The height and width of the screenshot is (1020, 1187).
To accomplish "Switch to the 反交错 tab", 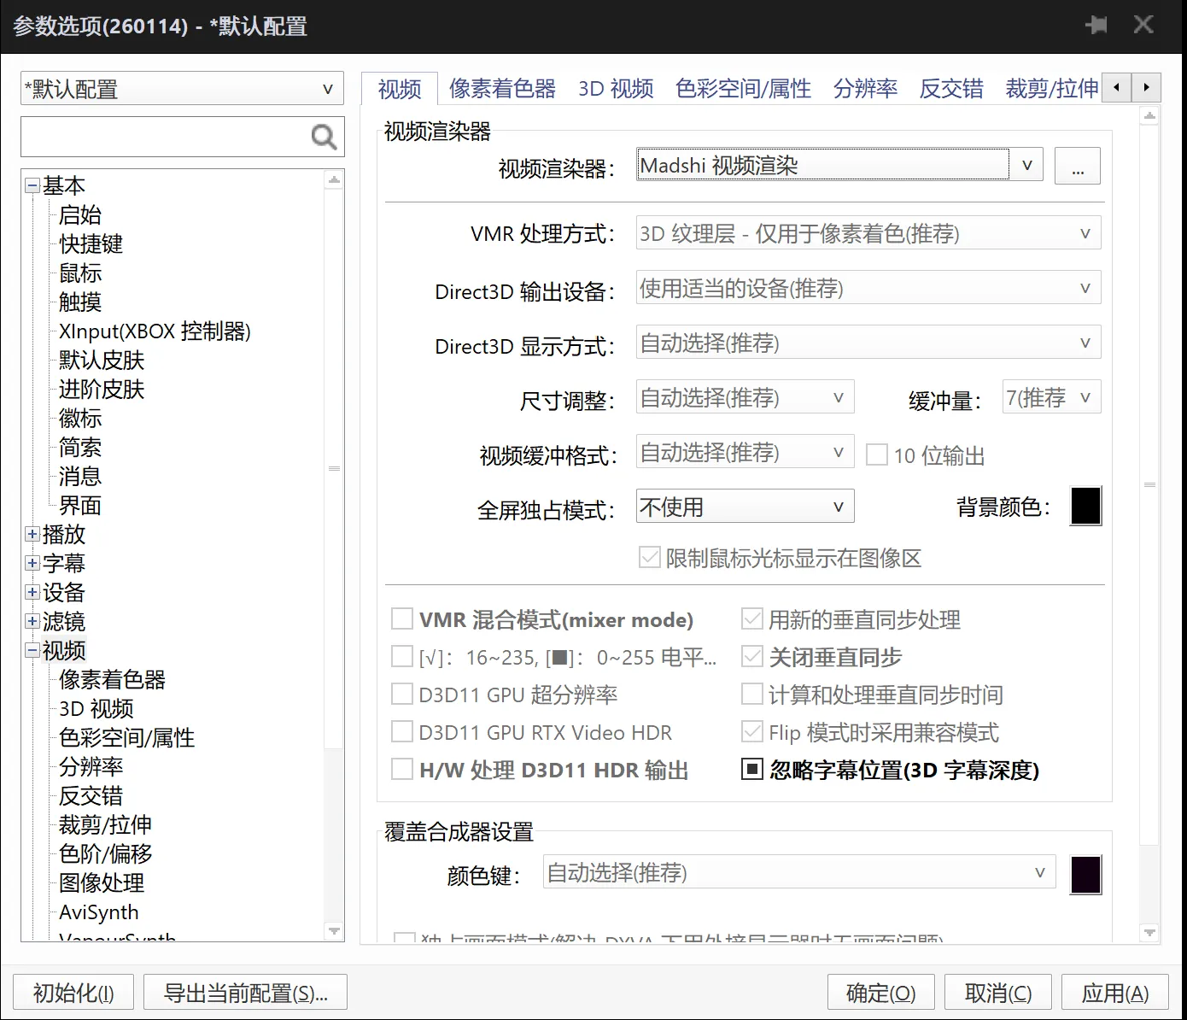I will coord(950,88).
